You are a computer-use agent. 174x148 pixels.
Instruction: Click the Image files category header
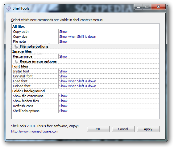coord(22,51)
